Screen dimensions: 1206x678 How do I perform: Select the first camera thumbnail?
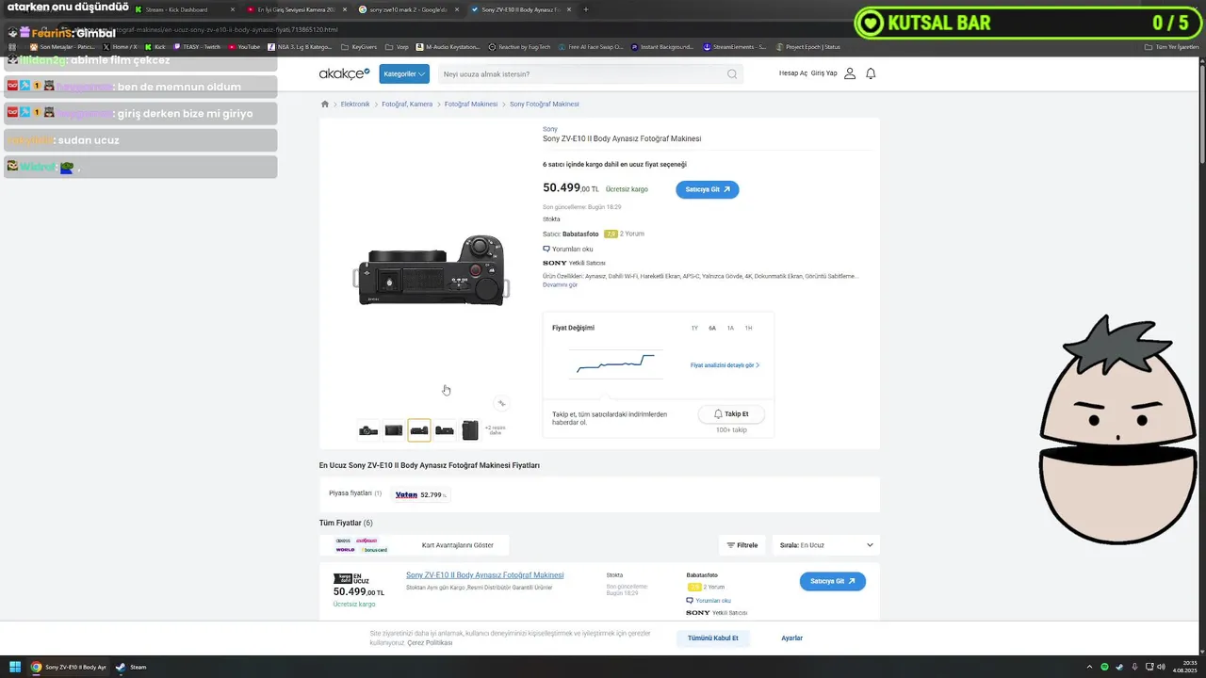click(368, 430)
